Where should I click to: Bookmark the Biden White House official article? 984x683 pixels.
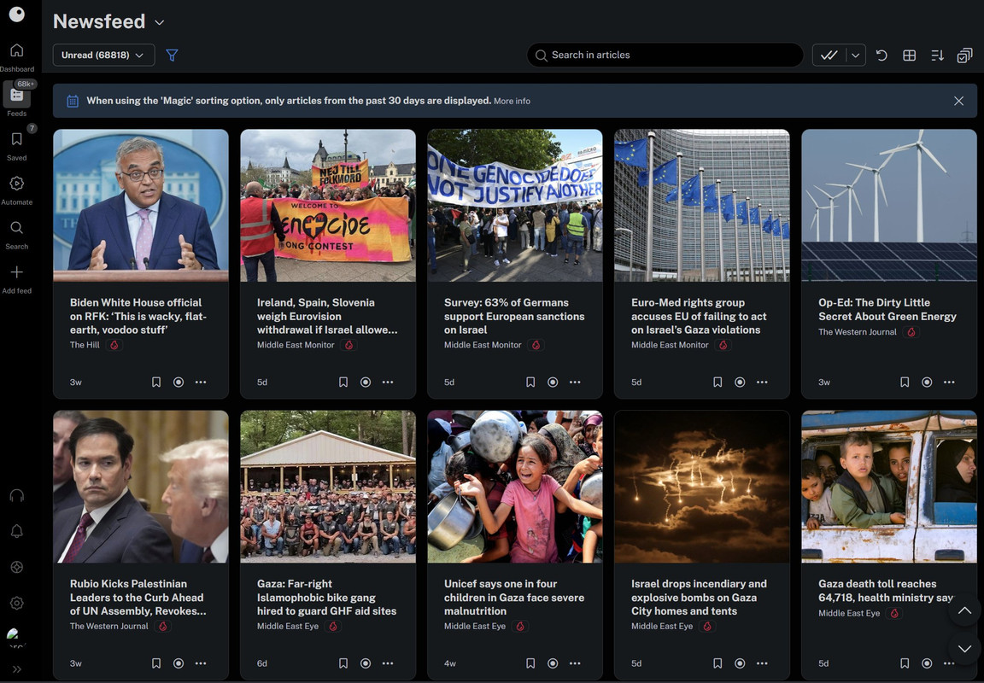156,382
